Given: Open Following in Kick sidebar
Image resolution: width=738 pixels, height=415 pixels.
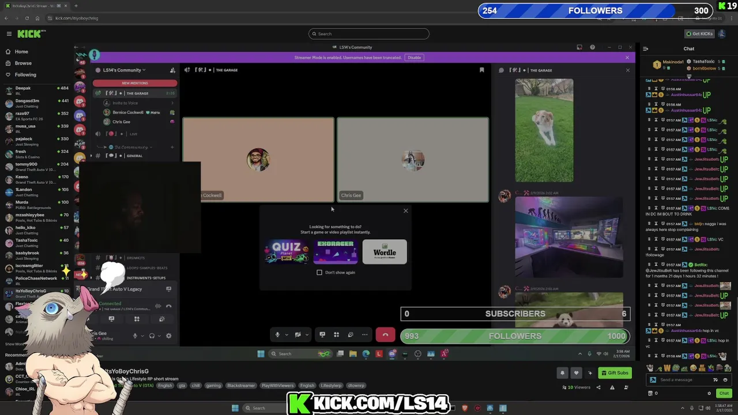Looking at the screenshot, I should point(25,75).
